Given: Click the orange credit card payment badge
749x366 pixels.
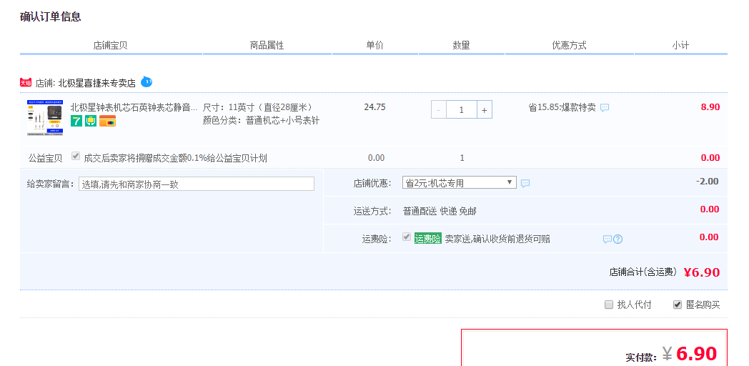Looking at the screenshot, I should (107, 121).
